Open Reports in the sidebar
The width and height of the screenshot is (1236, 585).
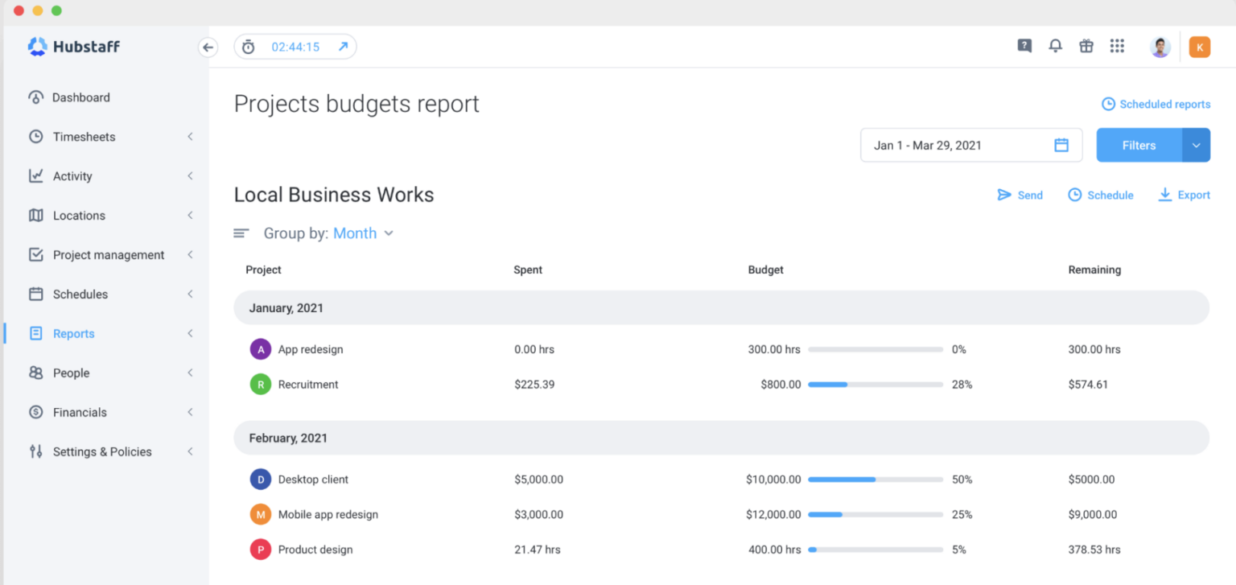coord(73,334)
